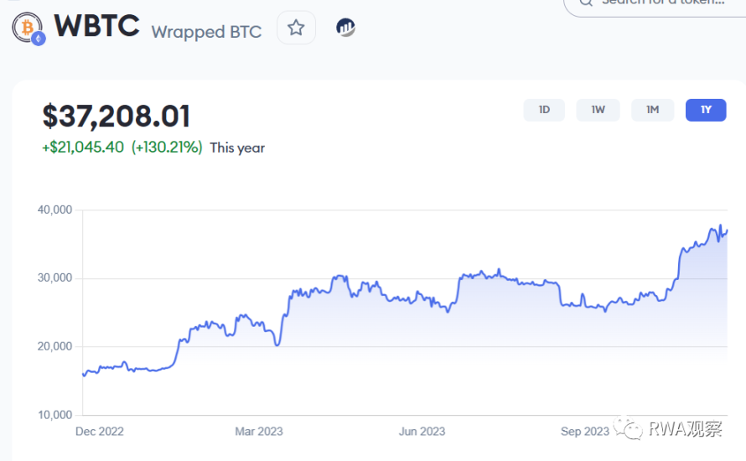The height and width of the screenshot is (461, 746).
Task: Open the round chart icon beside star
Action: [x=345, y=28]
